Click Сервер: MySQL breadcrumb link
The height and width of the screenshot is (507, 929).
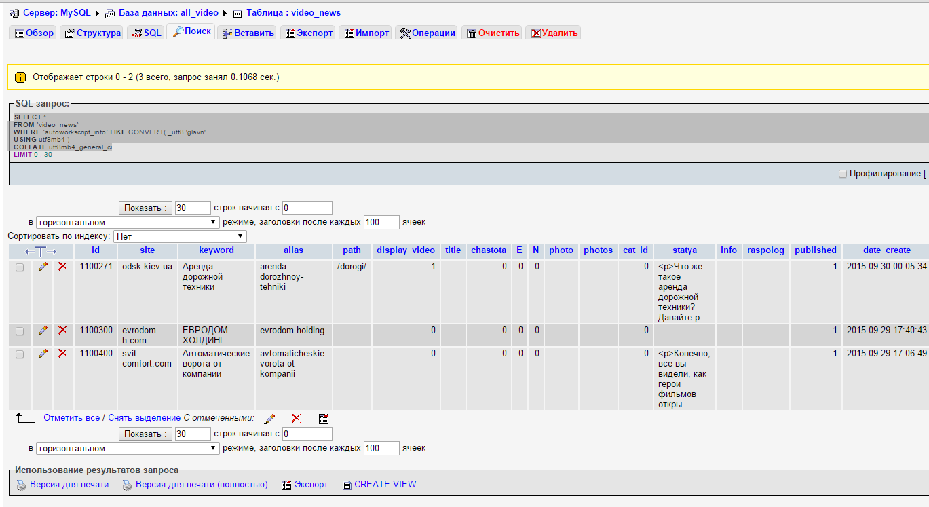point(56,13)
